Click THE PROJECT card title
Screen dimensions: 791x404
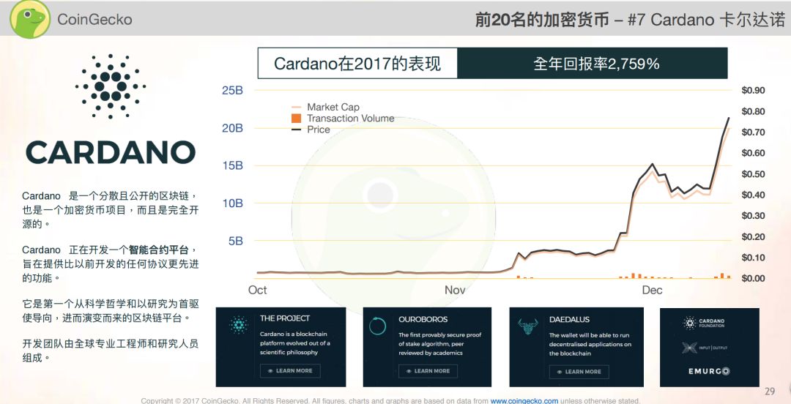coord(285,318)
